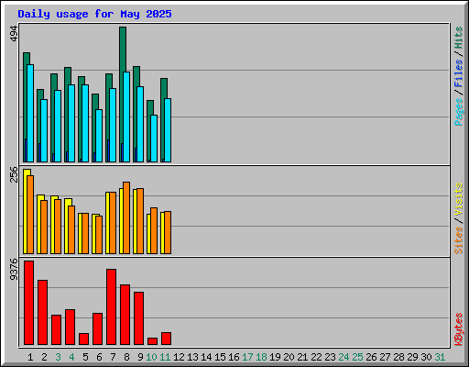Click the KBytes legend label

click(x=459, y=329)
